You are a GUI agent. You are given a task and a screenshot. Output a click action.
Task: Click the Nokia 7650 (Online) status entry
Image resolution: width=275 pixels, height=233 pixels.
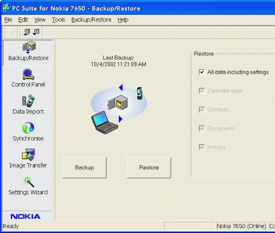pos(241,226)
